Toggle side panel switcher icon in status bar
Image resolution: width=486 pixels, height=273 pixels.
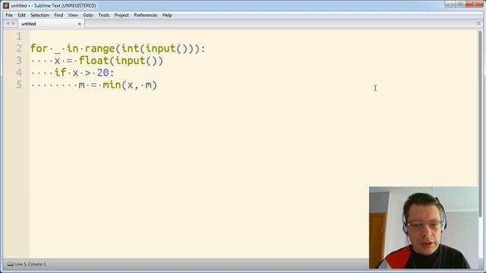(11, 265)
